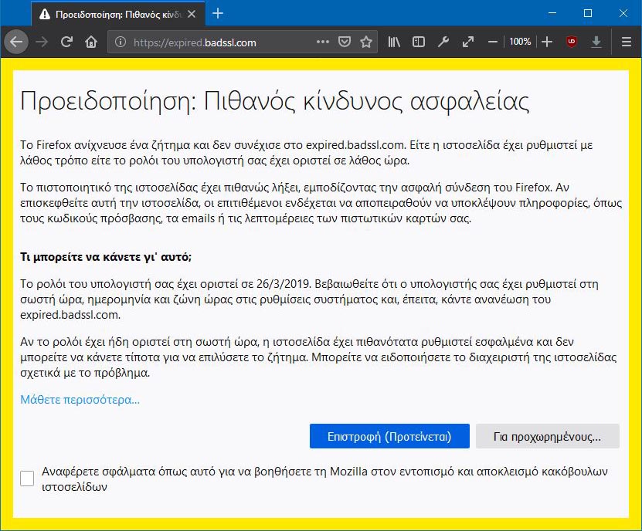The width and height of the screenshot is (642, 531).
Task: Open the Μάθετε περισσότερα link
Action: coord(80,400)
